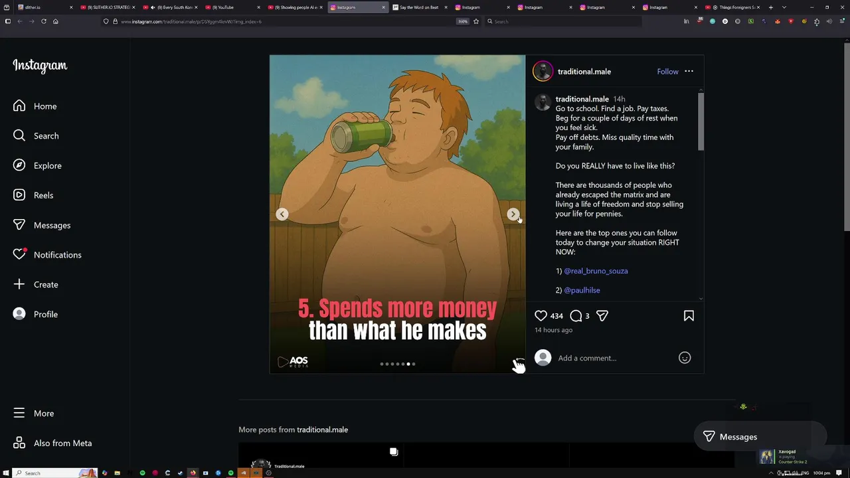Go to next carousel image
This screenshot has height=478, width=850.
click(513, 214)
